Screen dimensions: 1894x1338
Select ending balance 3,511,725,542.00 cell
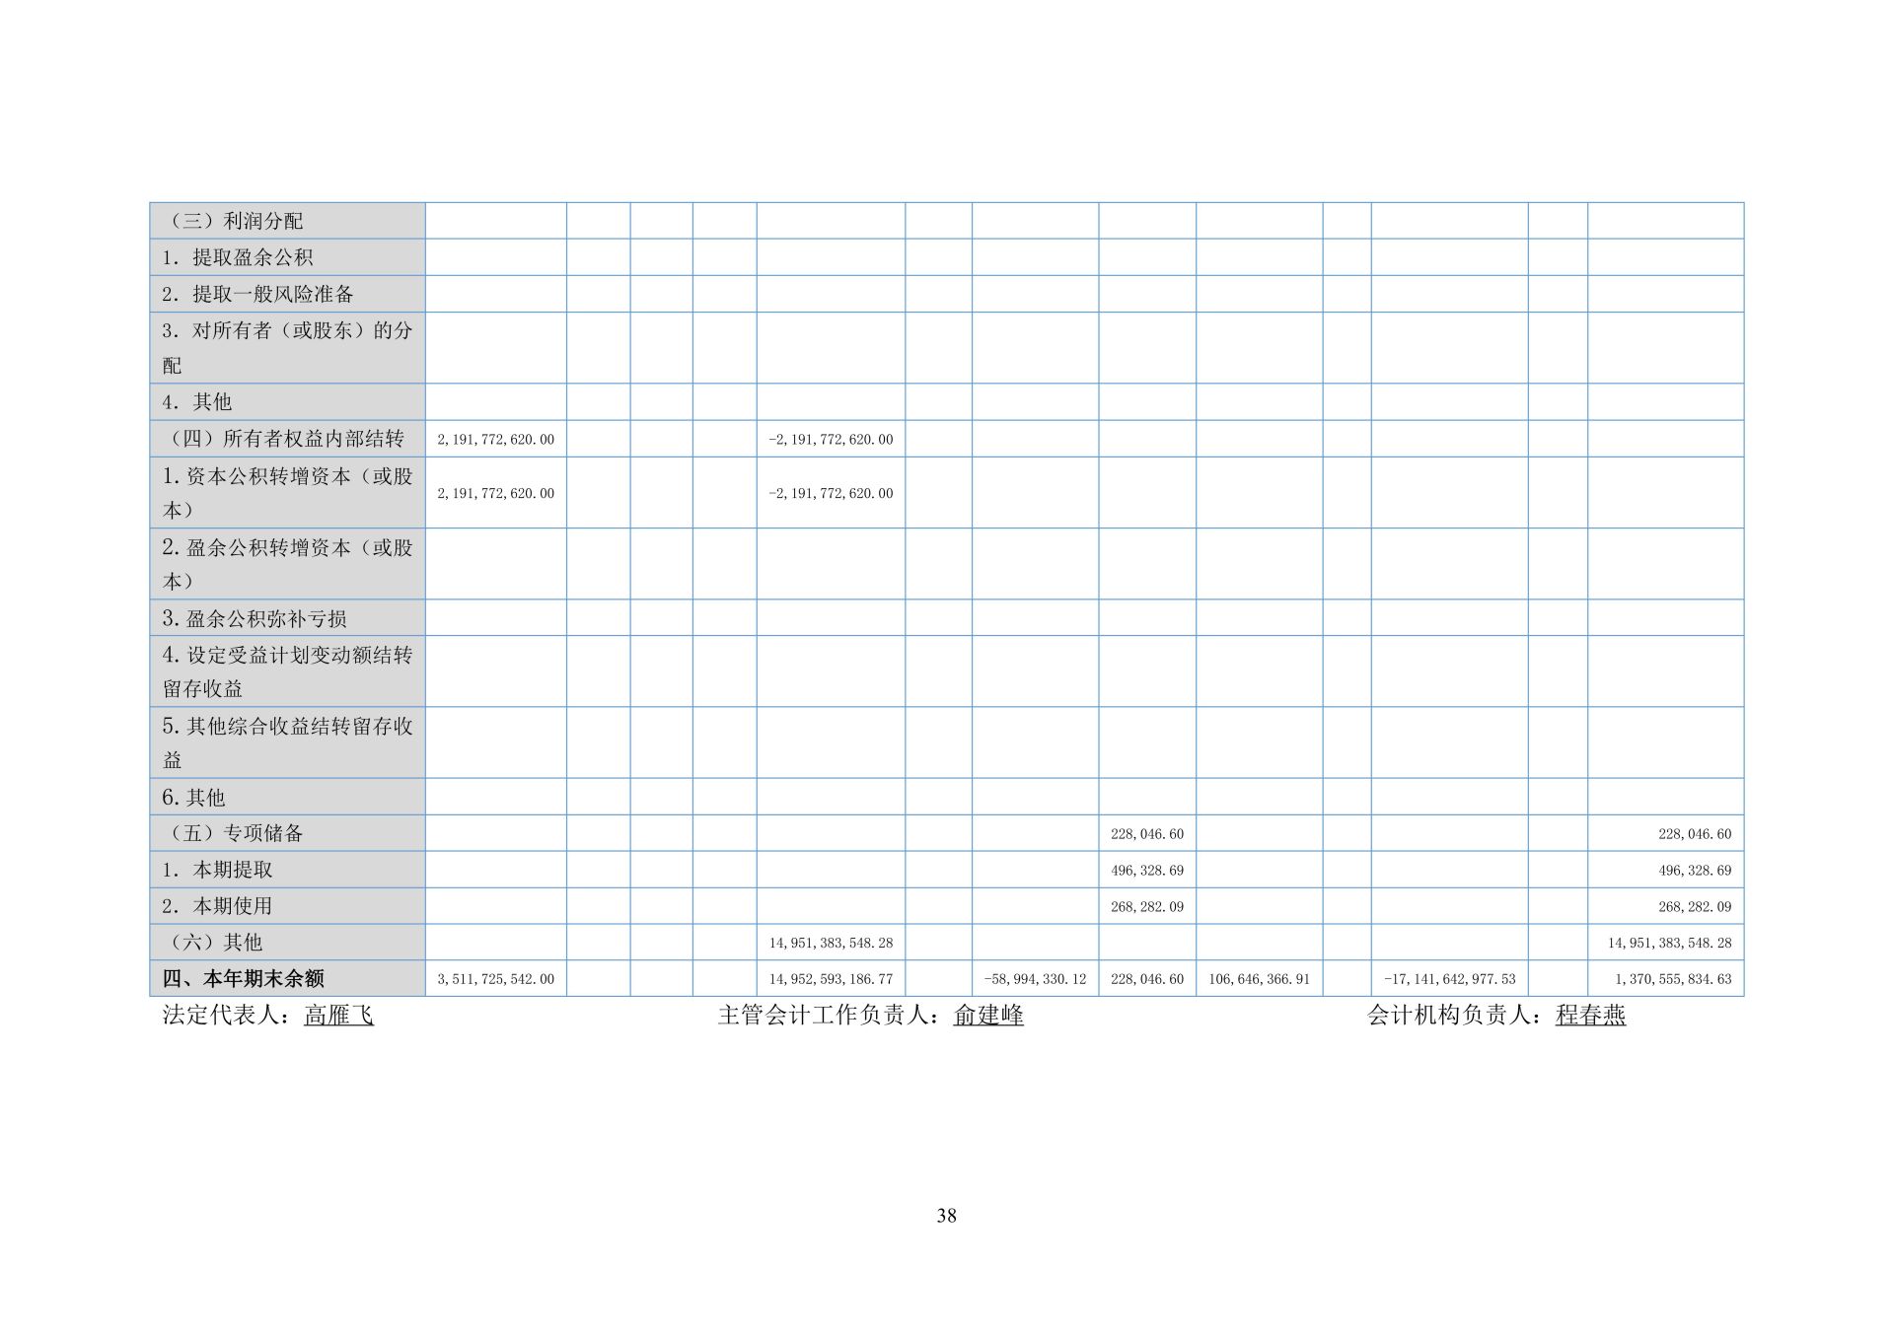(495, 980)
